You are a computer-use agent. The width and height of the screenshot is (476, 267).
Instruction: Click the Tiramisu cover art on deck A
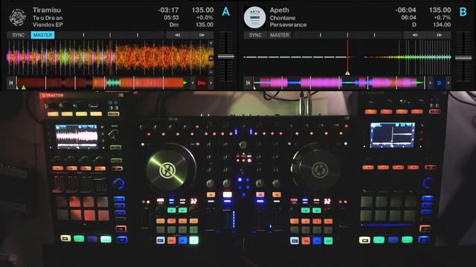pos(18,17)
